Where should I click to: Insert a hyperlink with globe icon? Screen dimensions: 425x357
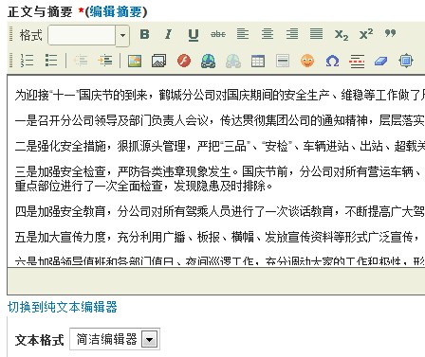pos(209,61)
